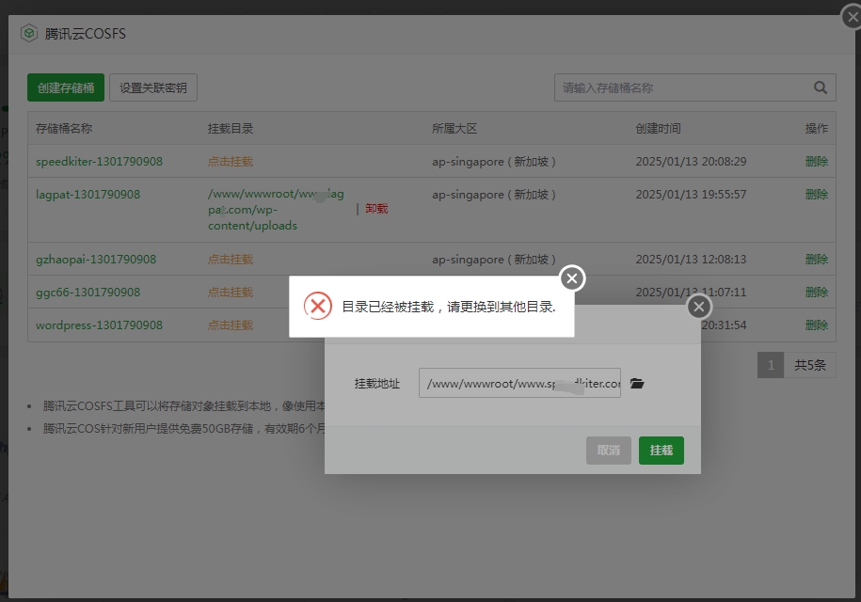Click the 腾讯云COSFS window title
Screen dimensions: 861x602
85,34
